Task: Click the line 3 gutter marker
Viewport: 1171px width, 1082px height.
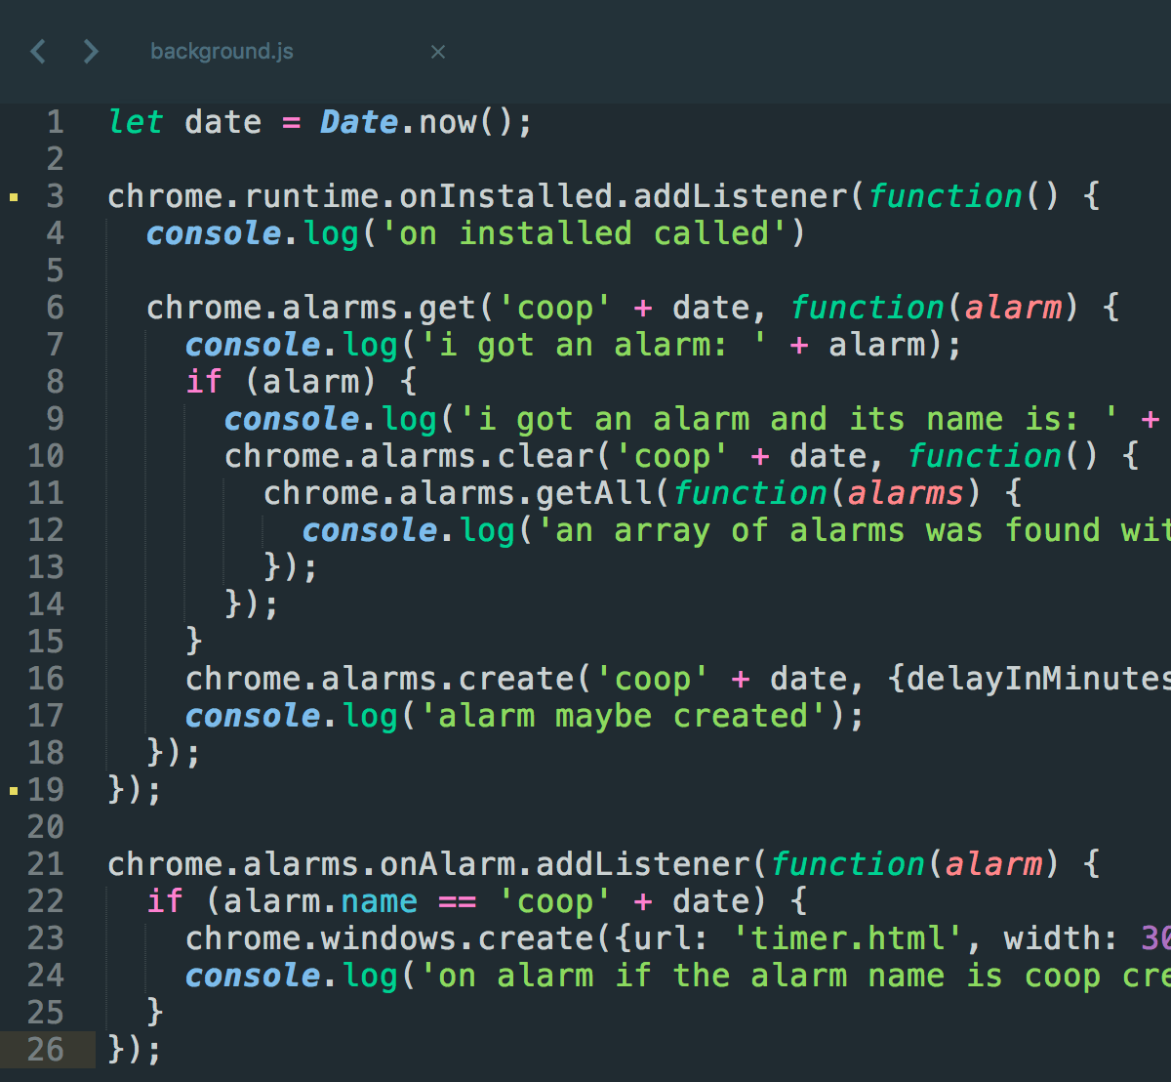Action: coord(14,197)
